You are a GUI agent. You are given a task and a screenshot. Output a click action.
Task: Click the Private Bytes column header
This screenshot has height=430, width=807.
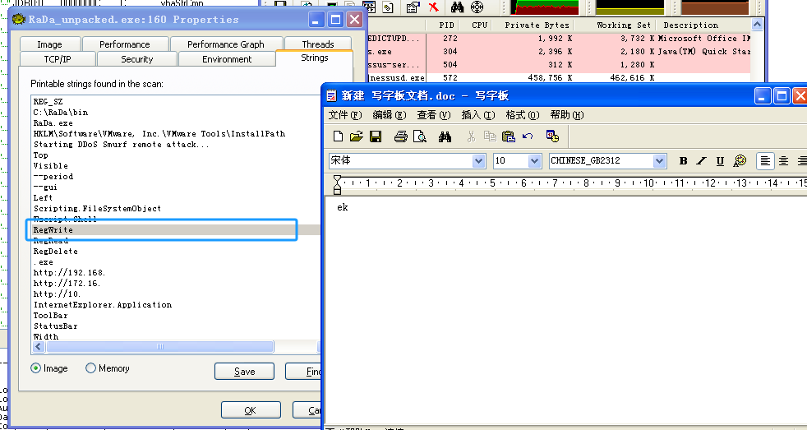click(x=533, y=25)
